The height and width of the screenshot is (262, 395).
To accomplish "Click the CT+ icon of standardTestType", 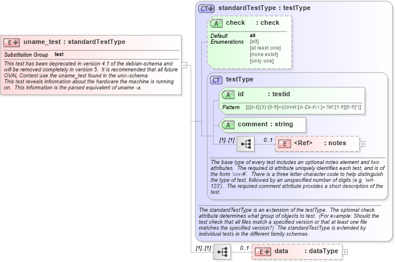I will pos(206,9).
